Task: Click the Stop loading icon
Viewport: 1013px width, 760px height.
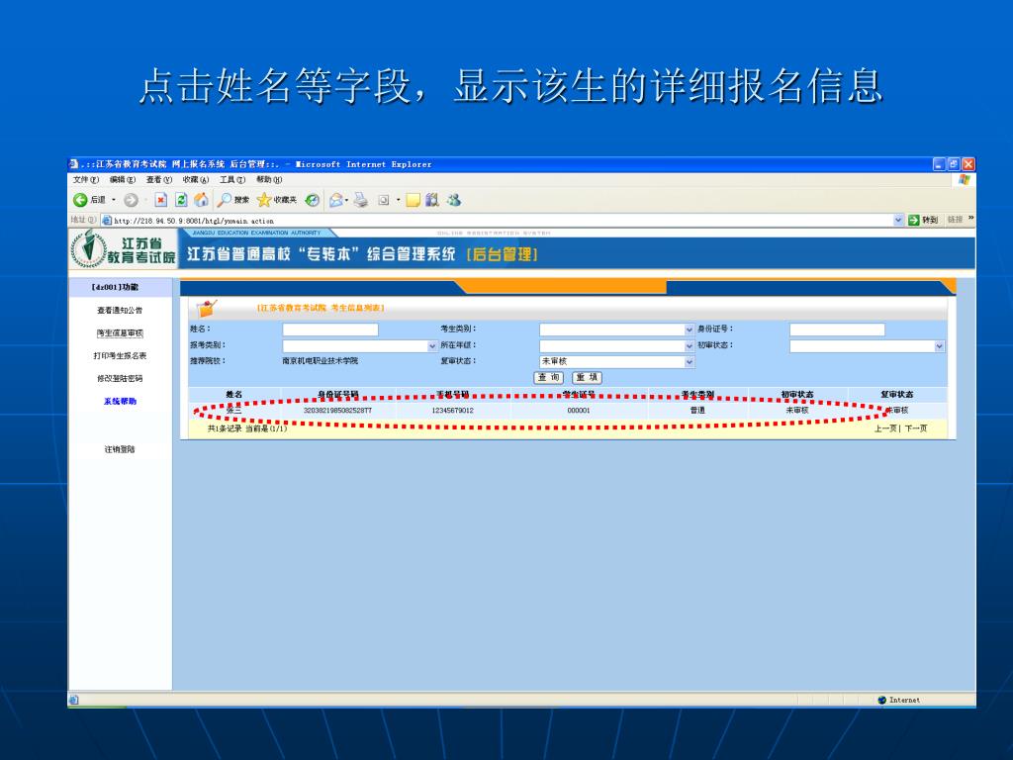Action: point(161,200)
